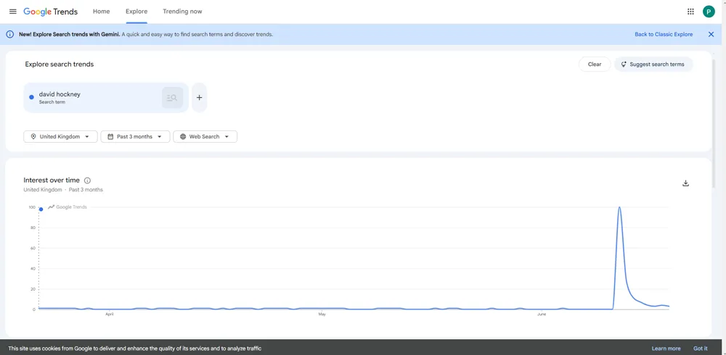Go Back to Classic Explore

tap(664, 34)
